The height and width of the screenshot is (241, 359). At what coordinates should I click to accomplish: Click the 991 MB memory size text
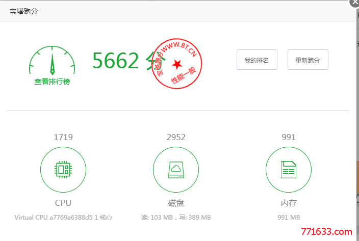click(x=289, y=217)
